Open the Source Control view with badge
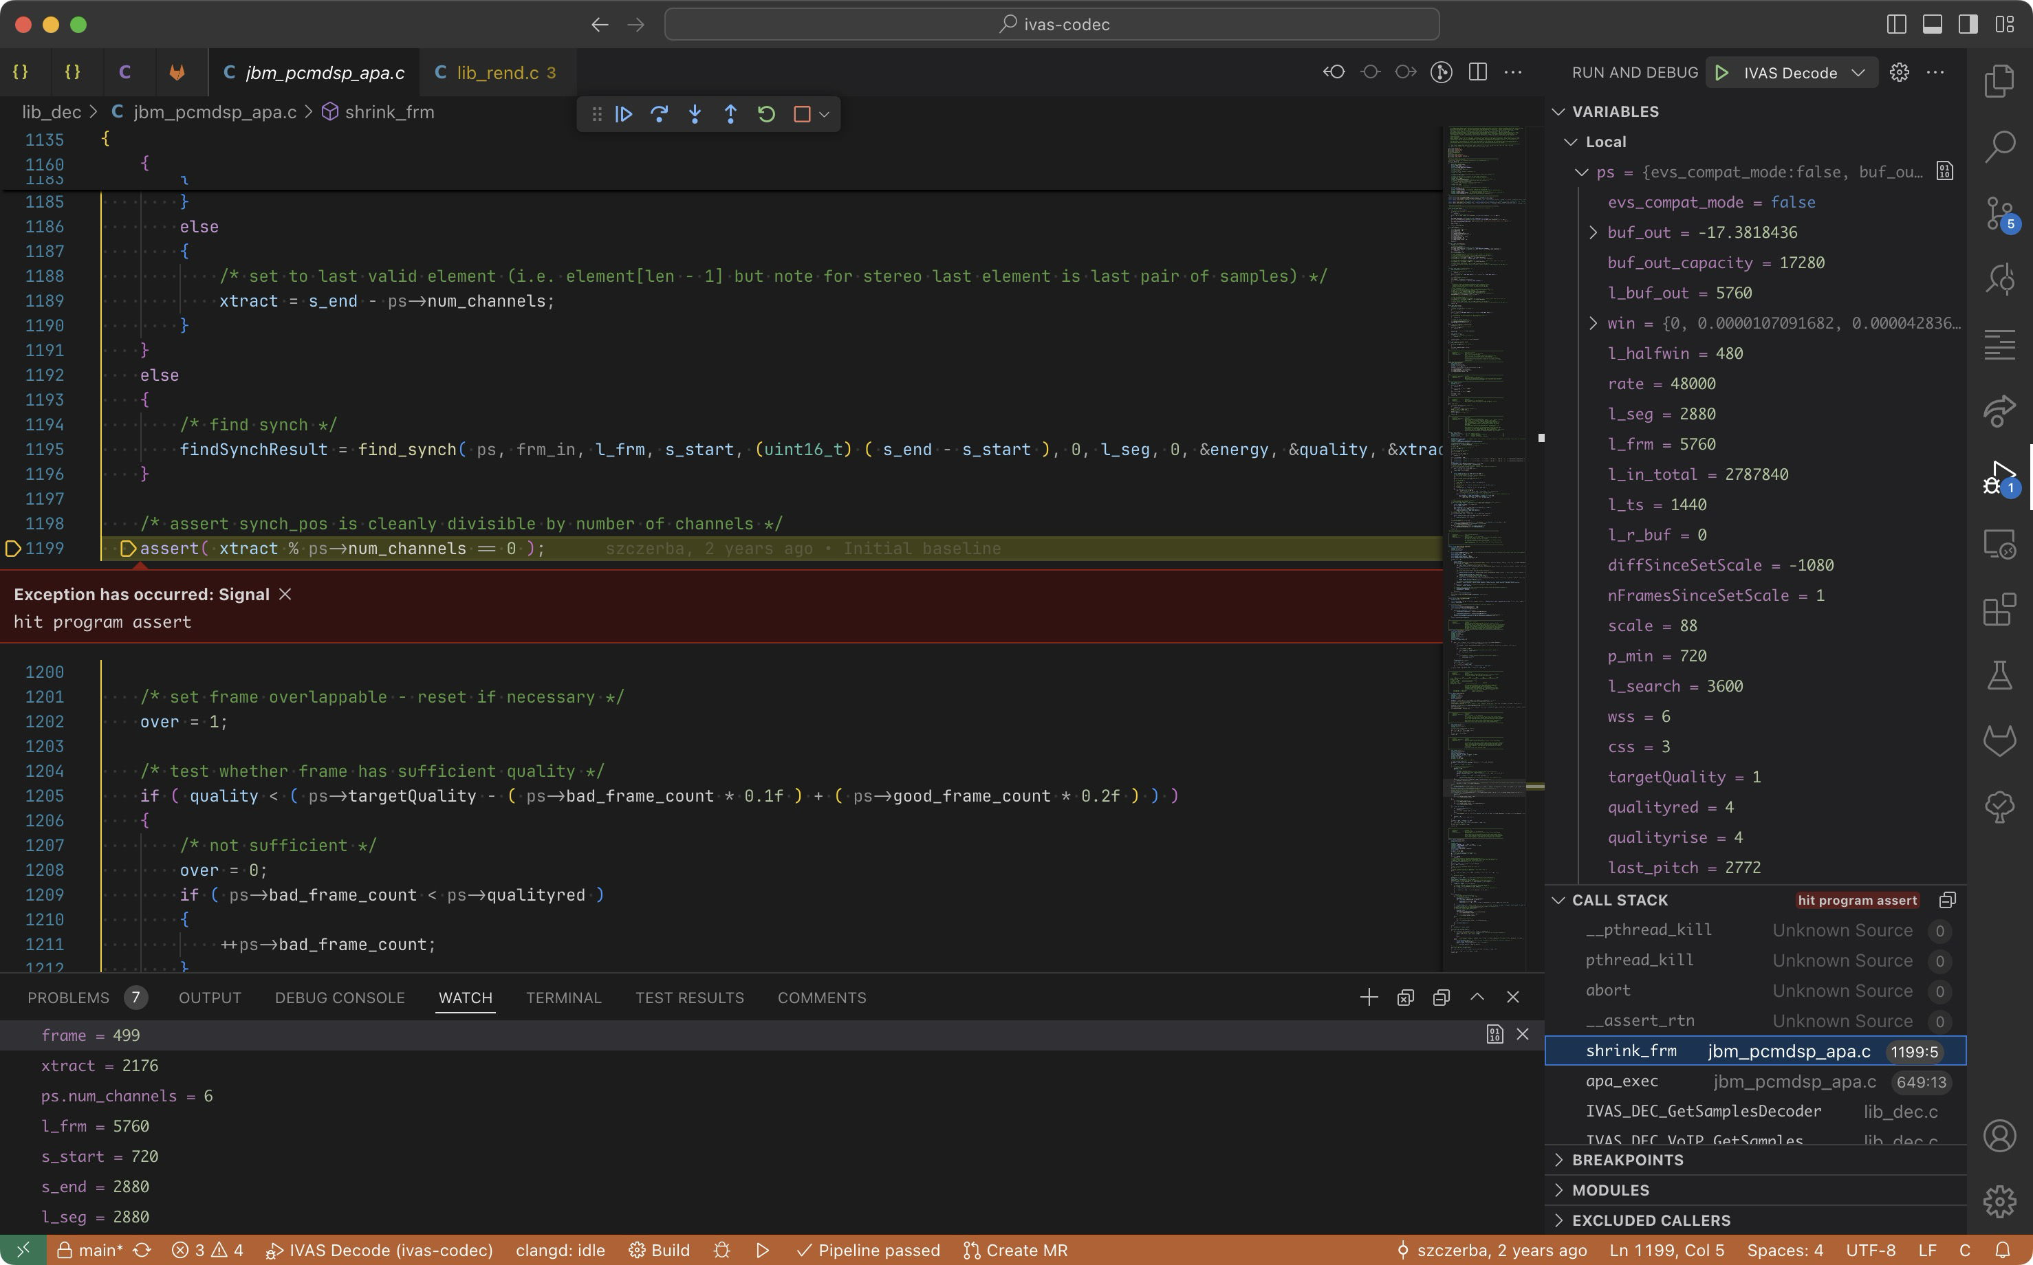Viewport: 2033px width, 1265px height. click(1999, 214)
